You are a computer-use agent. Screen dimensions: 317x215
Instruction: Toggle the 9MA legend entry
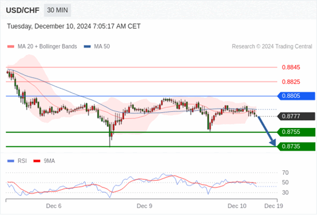(44, 161)
